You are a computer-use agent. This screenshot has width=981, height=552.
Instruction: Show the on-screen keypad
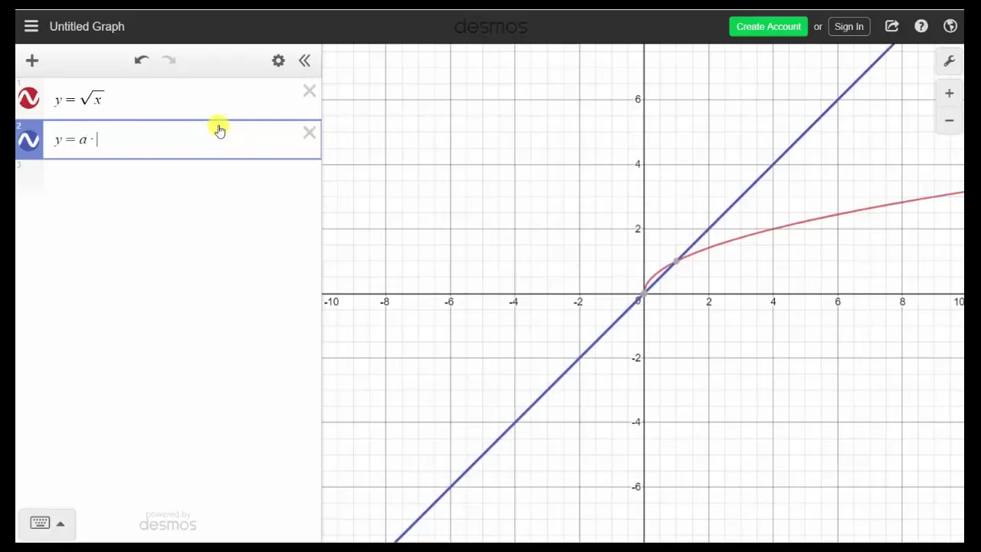coord(40,523)
